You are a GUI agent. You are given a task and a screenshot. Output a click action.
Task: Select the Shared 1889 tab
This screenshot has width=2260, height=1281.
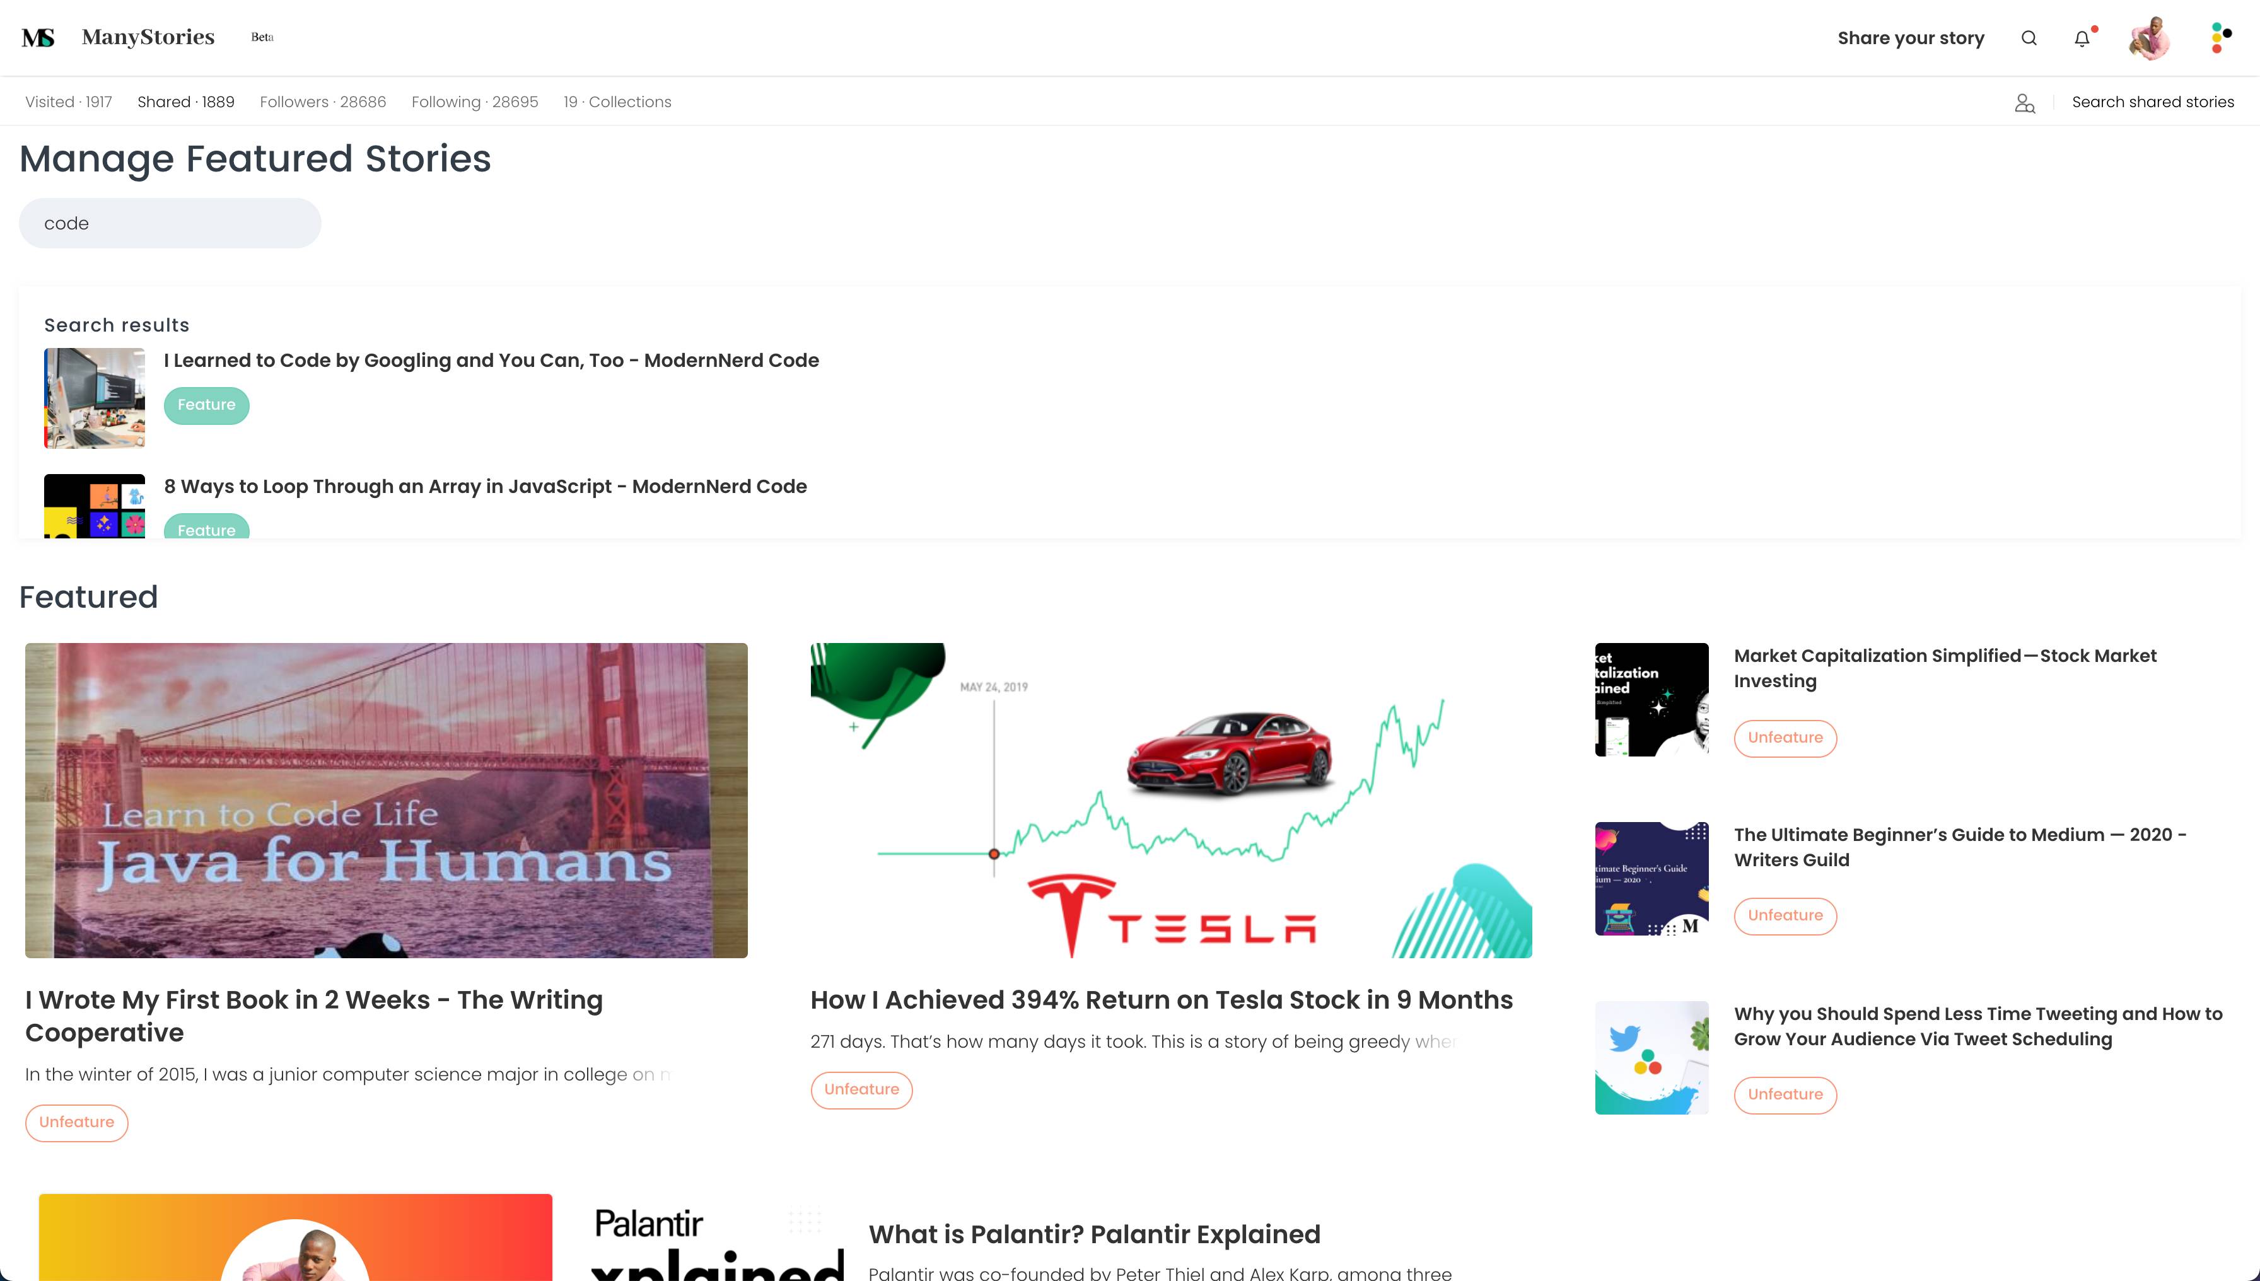pos(185,102)
